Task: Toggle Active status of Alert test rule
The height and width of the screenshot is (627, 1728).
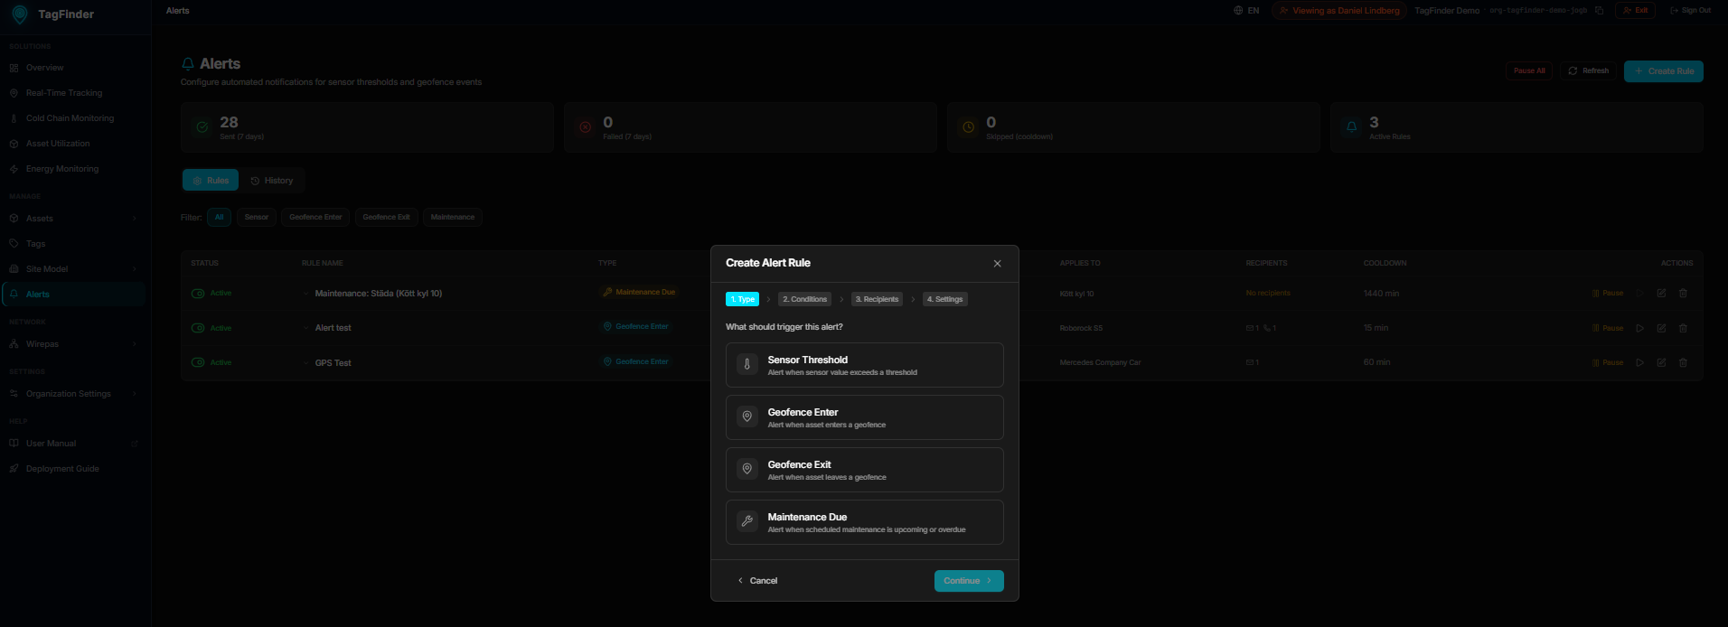Action: click(198, 328)
